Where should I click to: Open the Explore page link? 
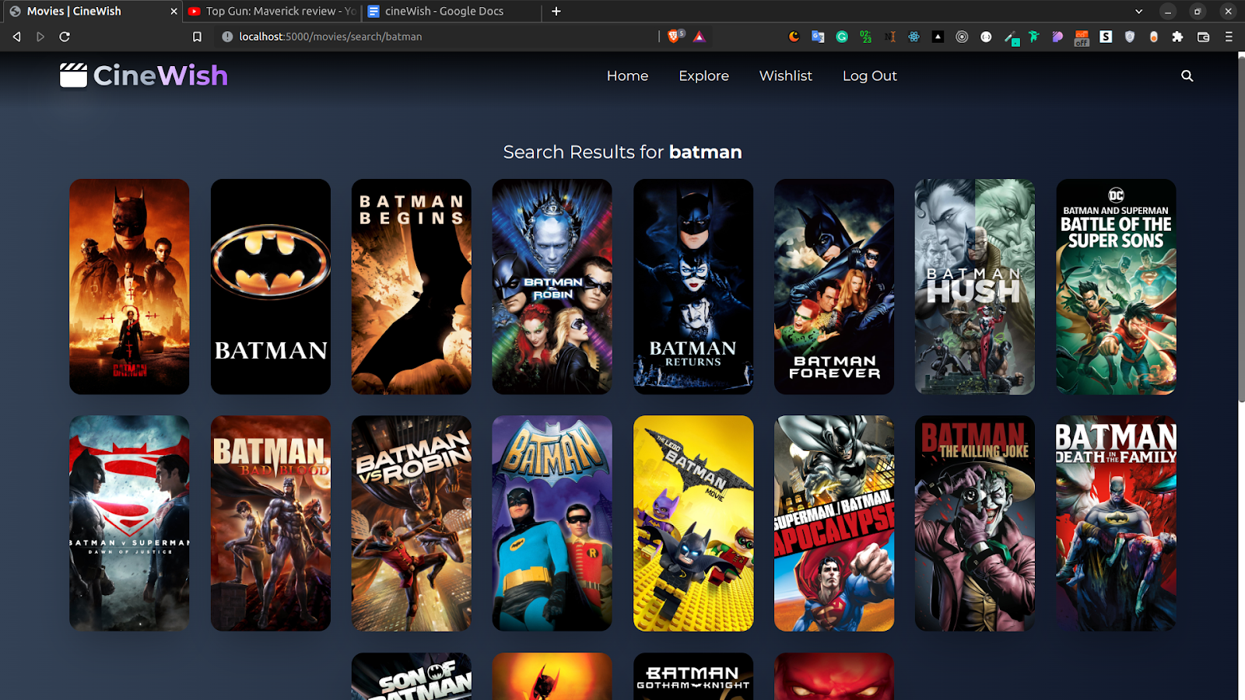pyautogui.click(x=703, y=75)
